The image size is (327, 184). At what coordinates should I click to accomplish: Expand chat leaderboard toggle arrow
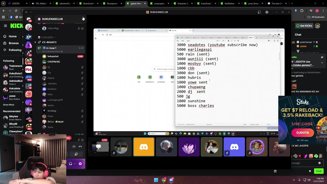[x=298, y=51]
